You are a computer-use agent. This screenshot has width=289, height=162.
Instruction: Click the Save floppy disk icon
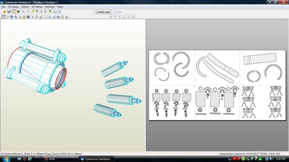pos(9,11)
